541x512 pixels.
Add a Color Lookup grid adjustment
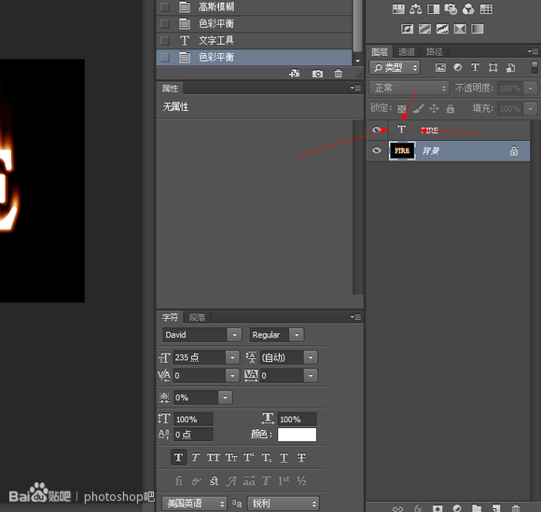[486, 9]
